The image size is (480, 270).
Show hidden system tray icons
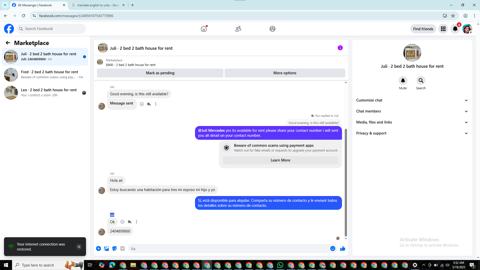tap(423, 265)
